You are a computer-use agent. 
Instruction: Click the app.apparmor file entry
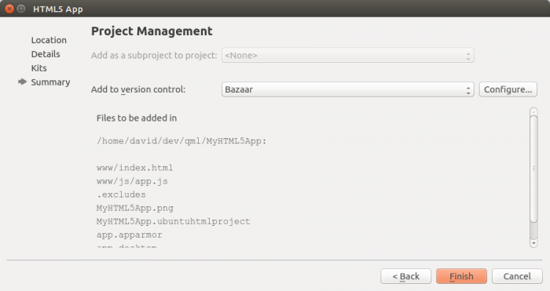(x=130, y=235)
